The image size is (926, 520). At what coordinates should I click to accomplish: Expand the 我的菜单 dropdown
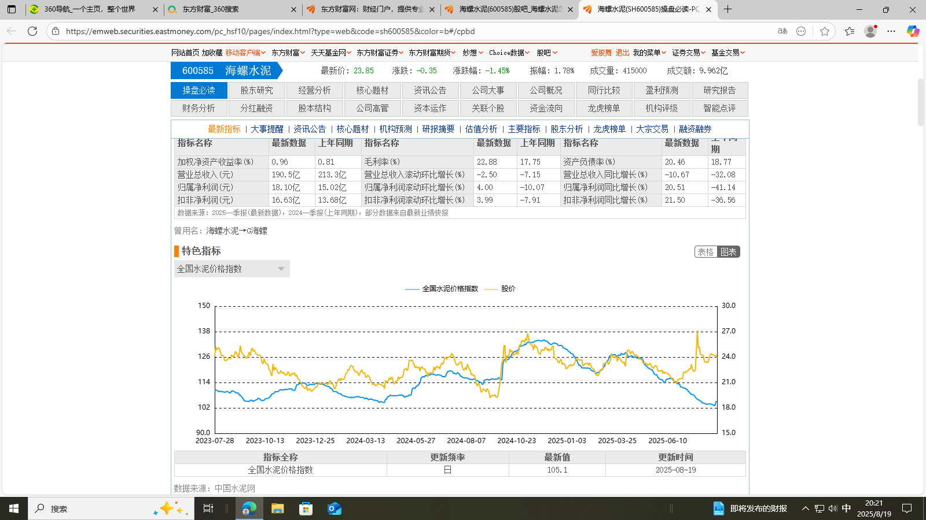[x=649, y=53]
